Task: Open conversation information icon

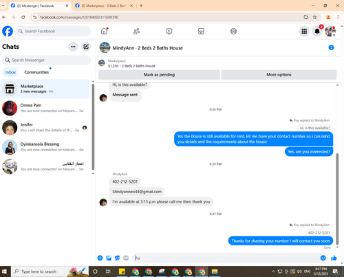Action: 331,47
